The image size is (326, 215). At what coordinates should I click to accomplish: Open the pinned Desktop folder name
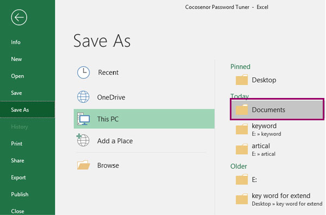[x=264, y=80]
